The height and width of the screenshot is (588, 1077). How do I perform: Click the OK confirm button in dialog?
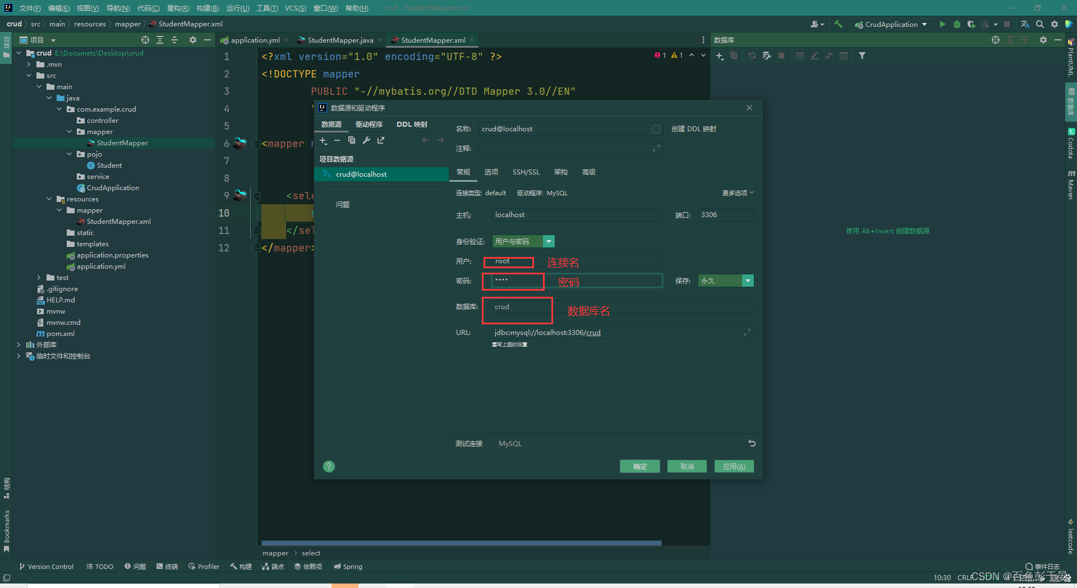click(639, 467)
